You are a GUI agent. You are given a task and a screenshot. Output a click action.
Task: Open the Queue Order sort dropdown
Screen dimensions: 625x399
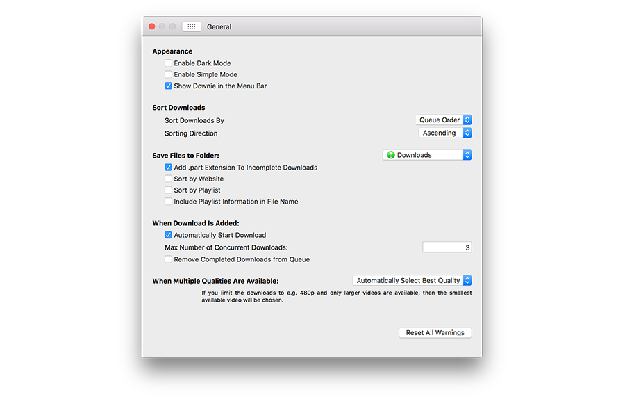click(444, 120)
